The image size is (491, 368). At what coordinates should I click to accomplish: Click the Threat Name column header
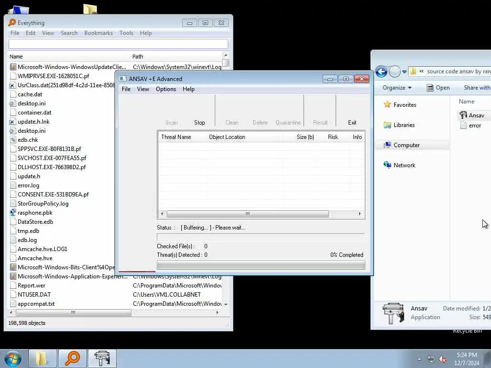pyautogui.click(x=182, y=137)
